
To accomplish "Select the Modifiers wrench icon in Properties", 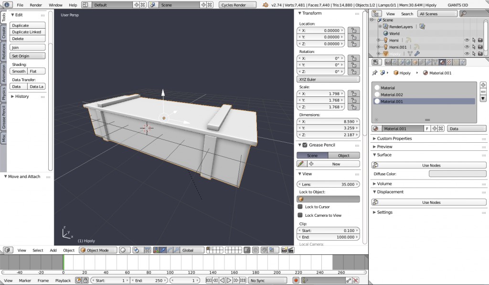I will tap(429, 62).
